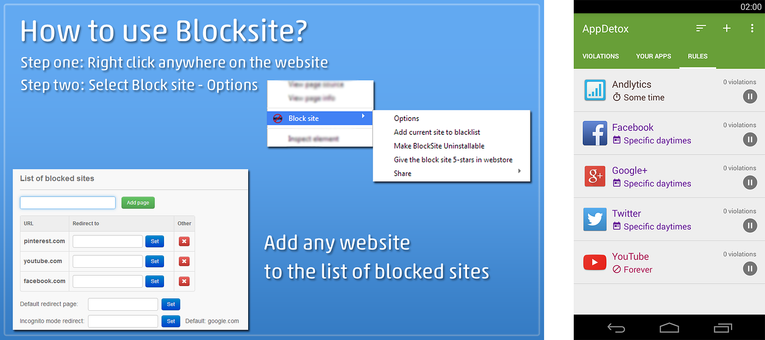The height and width of the screenshot is (340, 765).
Task: Tap the calendar icon under Twitter
Action: pyautogui.click(x=617, y=226)
